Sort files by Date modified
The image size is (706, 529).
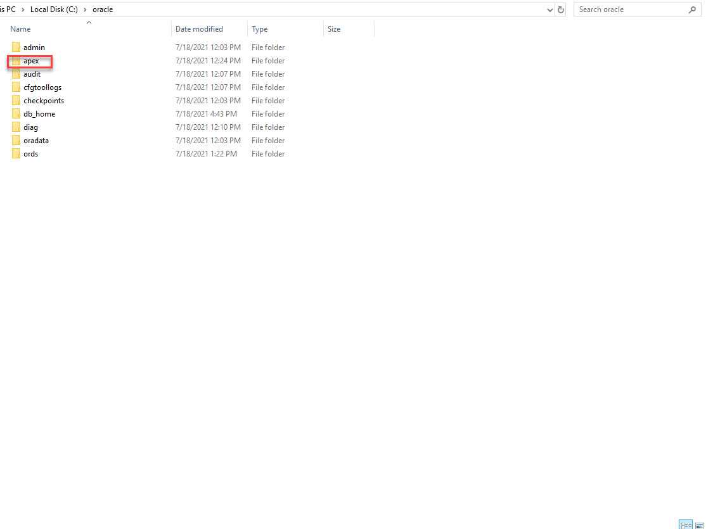[x=199, y=29]
